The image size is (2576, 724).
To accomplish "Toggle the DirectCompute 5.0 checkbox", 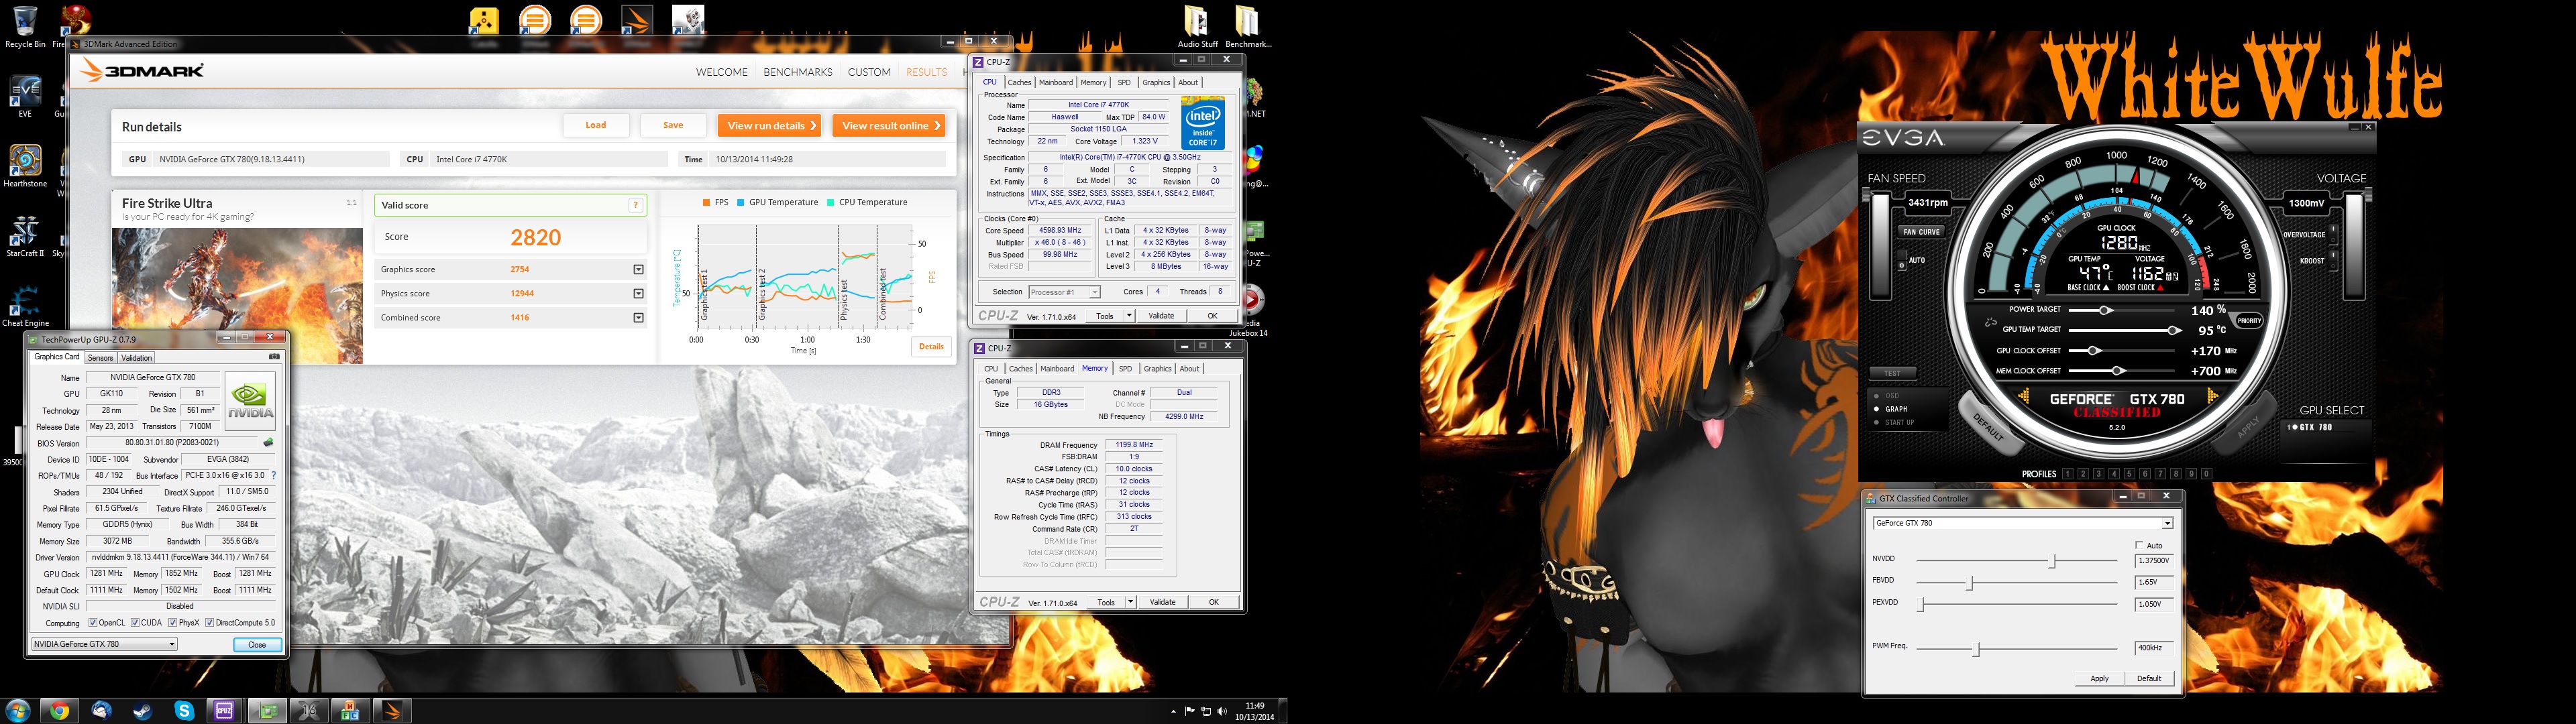I will pyautogui.click(x=210, y=623).
